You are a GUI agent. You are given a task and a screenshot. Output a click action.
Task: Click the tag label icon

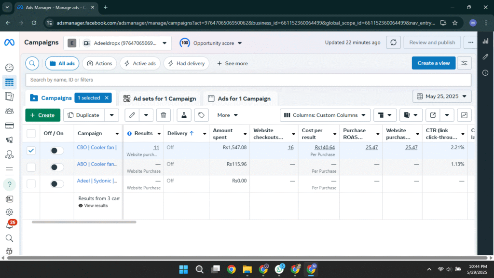coord(201,115)
